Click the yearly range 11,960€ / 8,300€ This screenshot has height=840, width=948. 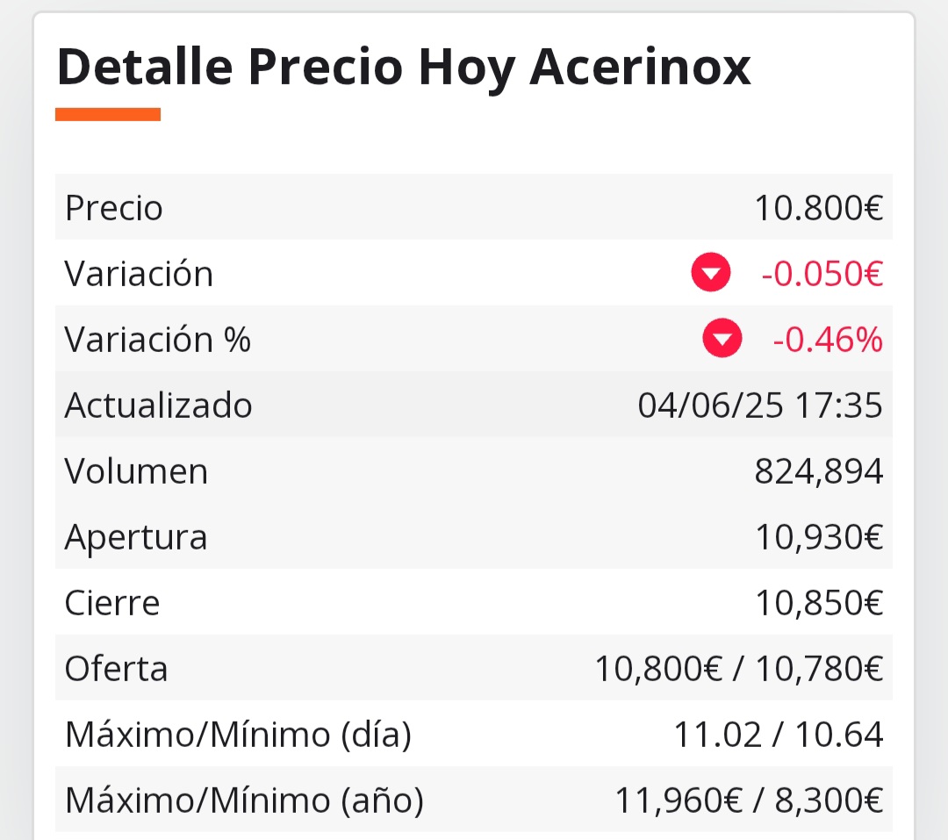(x=749, y=801)
